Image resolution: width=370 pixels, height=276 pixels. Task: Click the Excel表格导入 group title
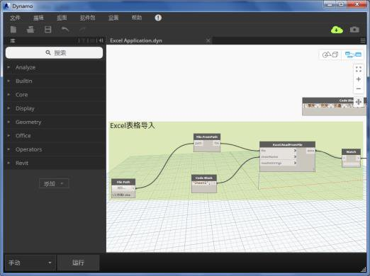(x=133, y=125)
